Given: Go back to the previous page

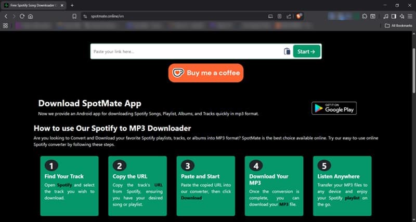Looking at the screenshot, I should pos(6,17).
